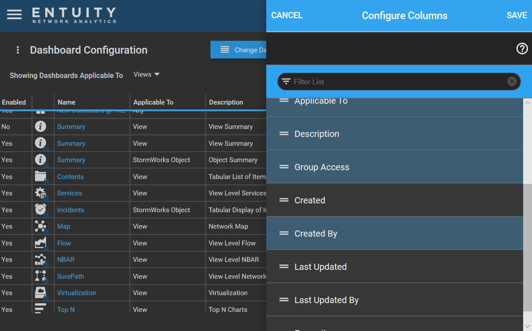Toggle the Description column highlight
The height and width of the screenshot is (331, 532).
point(394,133)
